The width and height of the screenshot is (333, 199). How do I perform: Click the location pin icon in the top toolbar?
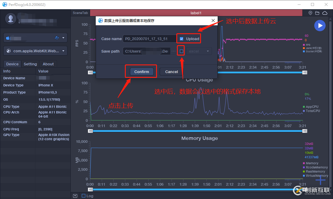click(310, 13)
